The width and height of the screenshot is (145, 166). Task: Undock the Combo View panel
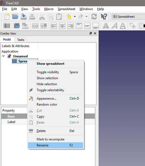click(91, 33)
